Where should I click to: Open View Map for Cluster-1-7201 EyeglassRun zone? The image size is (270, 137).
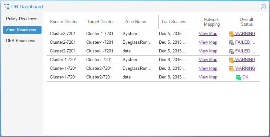tap(208, 68)
